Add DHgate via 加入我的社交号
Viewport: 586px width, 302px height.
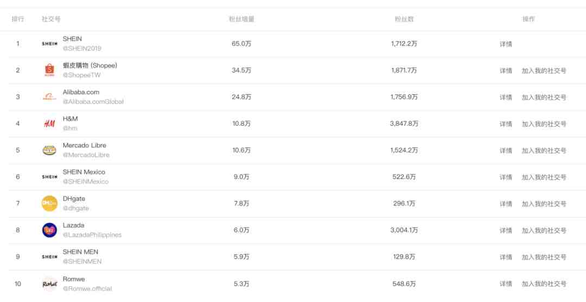pos(544,204)
